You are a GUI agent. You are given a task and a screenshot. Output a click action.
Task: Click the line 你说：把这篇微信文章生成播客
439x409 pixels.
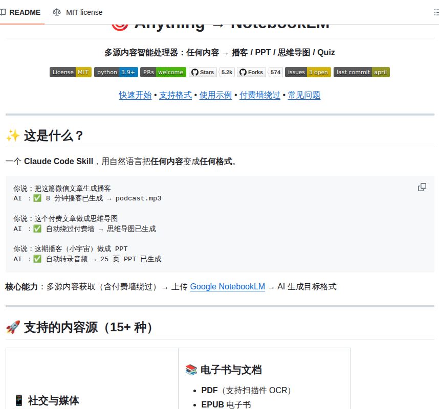point(62,188)
